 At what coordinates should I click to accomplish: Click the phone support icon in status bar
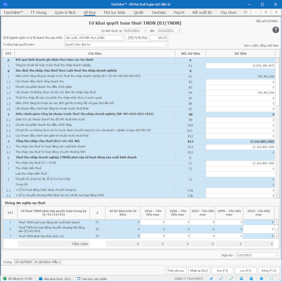[x=231, y=278]
